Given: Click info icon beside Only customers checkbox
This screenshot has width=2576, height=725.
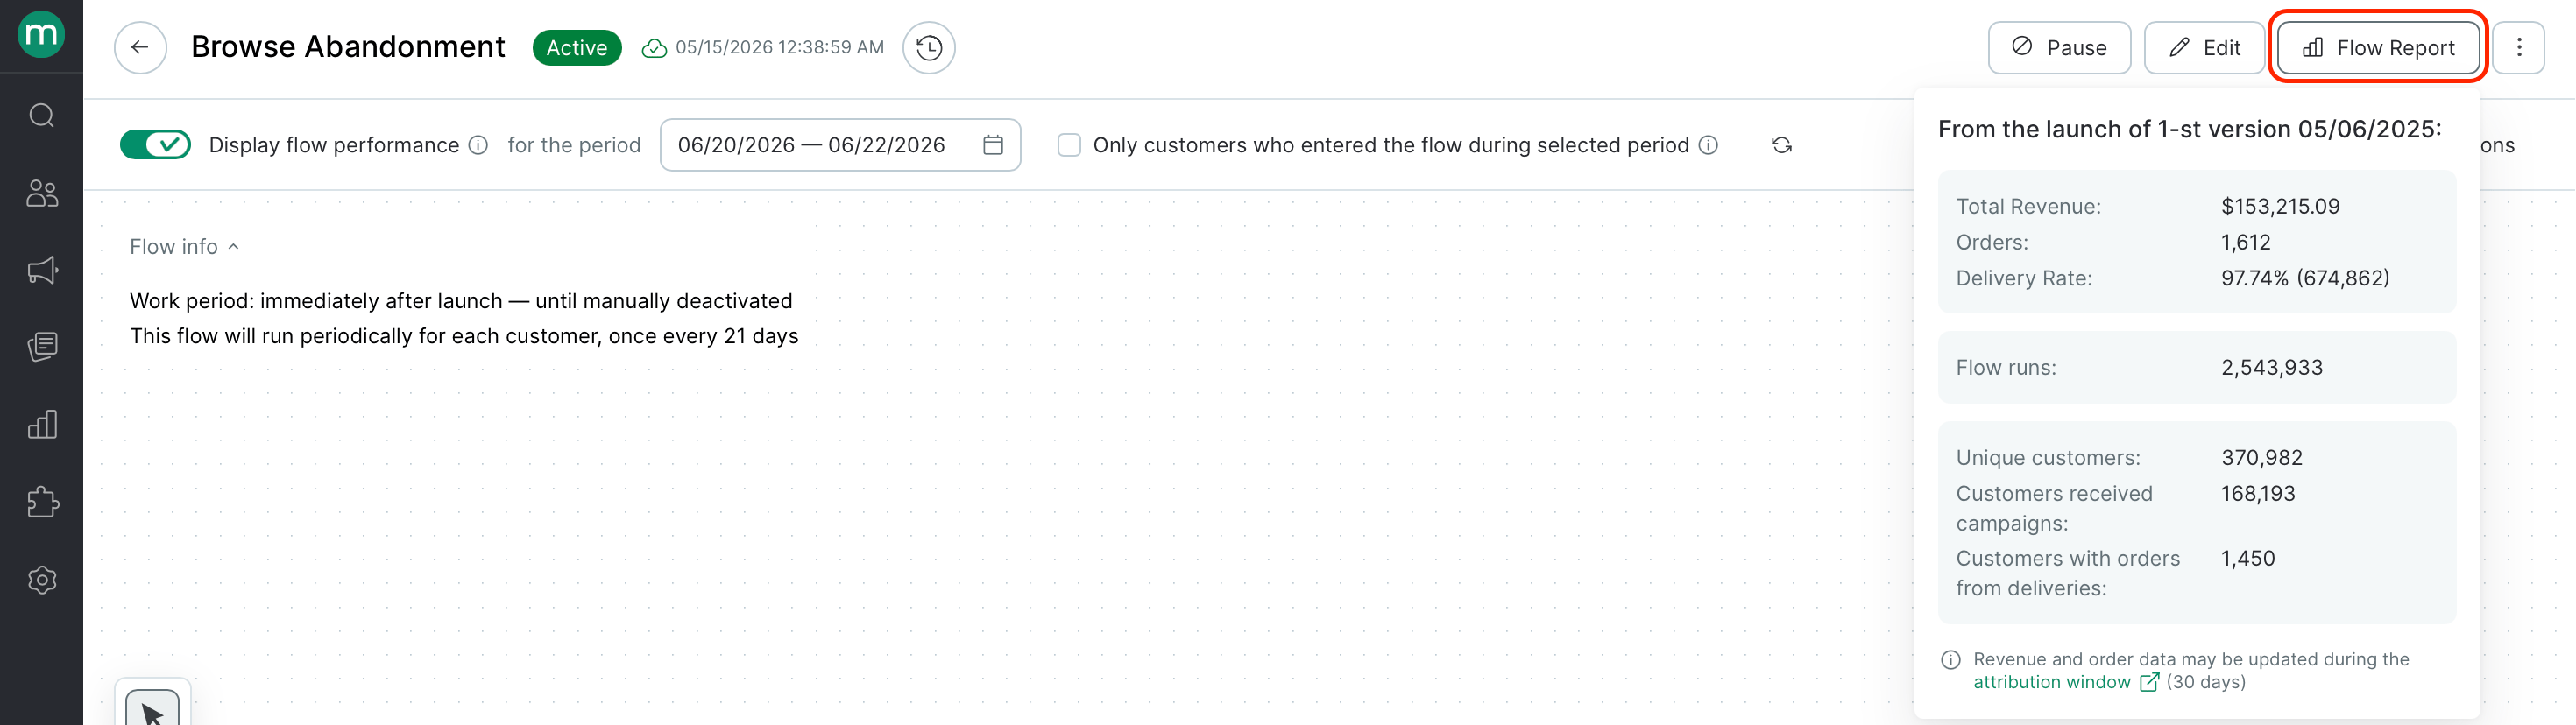Looking at the screenshot, I should coord(1709,145).
